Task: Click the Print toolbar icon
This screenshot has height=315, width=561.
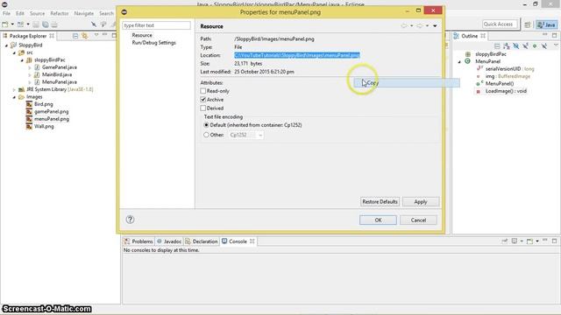Action: click(54, 24)
